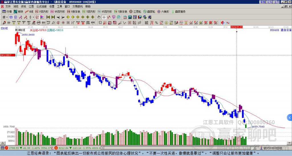Screen dimensions: 292x156
Task: Click the red target circle tool
Action: pos(58,23)
